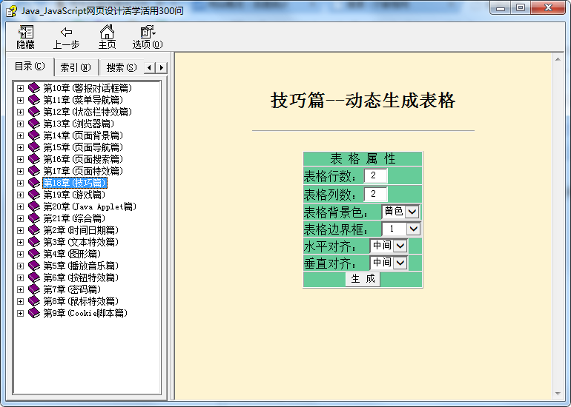Image resolution: width=571 pixels, height=407 pixels.
Task: Select 第13章 浏览器篇 in the tree
Action: pos(78,124)
